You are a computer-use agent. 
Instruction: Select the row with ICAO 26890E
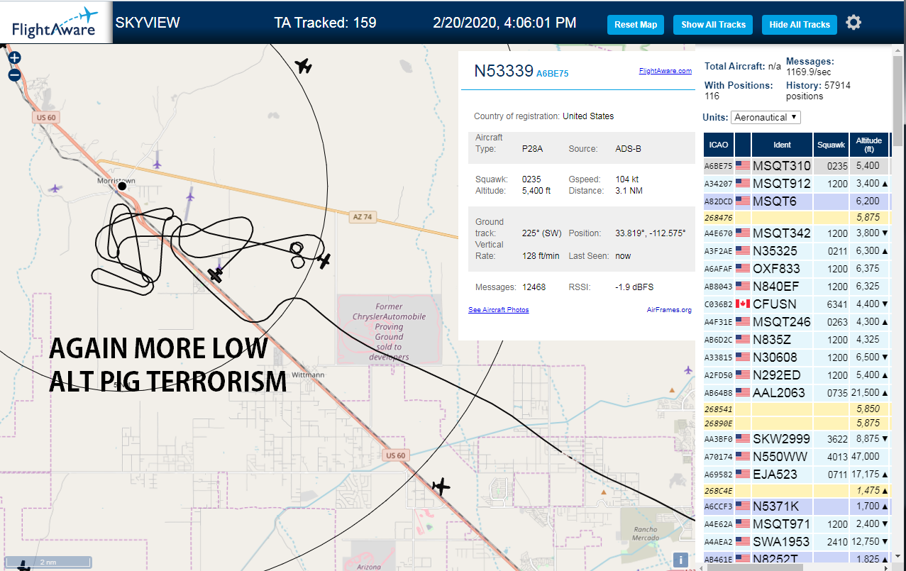(796, 423)
